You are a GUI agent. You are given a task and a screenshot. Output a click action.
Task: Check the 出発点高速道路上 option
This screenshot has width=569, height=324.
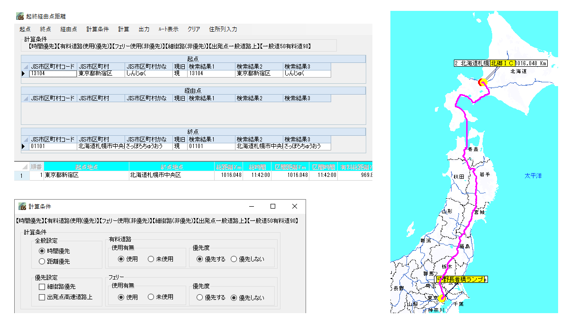(42, 298)
